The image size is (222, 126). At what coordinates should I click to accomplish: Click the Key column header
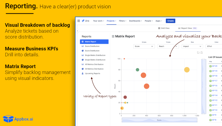tap(211, 61)
